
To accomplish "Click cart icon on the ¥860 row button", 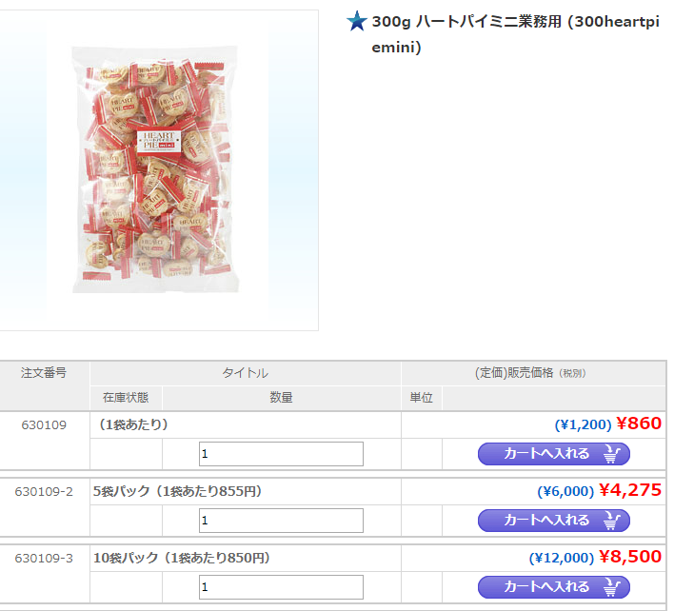I will [x=614, y=454].
